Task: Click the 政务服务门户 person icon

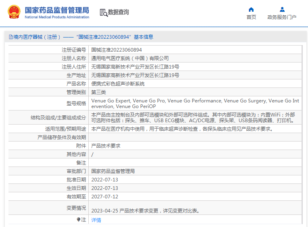Action: pyautogui.click(x=282, y=9)
